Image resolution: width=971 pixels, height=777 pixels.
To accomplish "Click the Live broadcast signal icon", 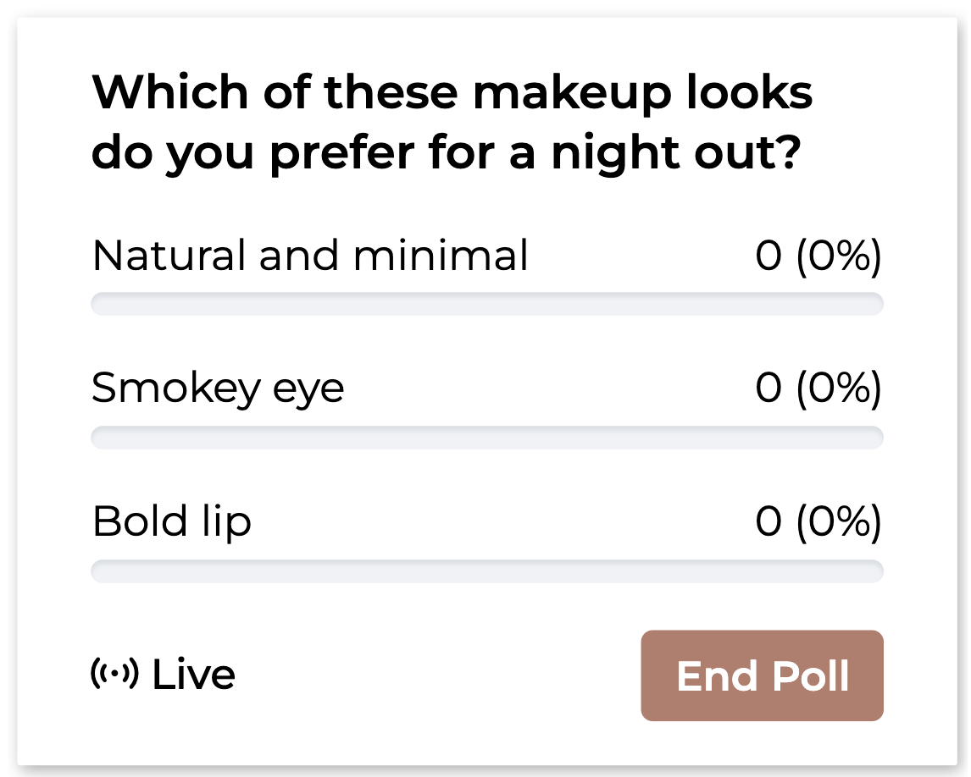I will (114, 674).
